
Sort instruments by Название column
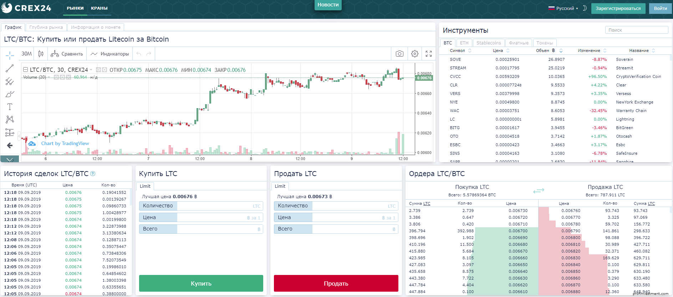tap(642, 51)
